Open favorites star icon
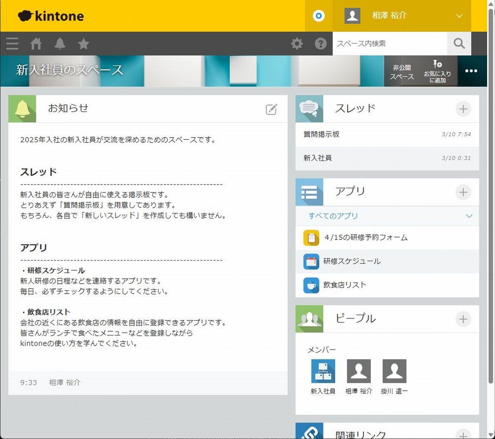 pyautogui.click(x=84, y=43)
